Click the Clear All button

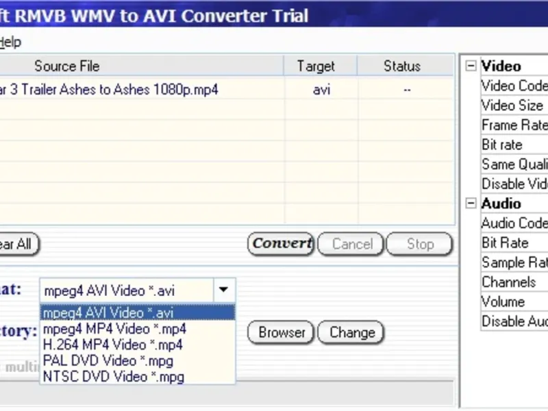point(18,244)
